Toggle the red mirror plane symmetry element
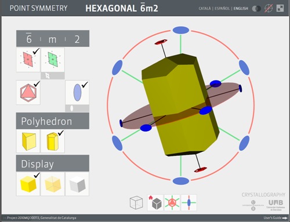This screenshot has height=222, width=290. [28, 60]
